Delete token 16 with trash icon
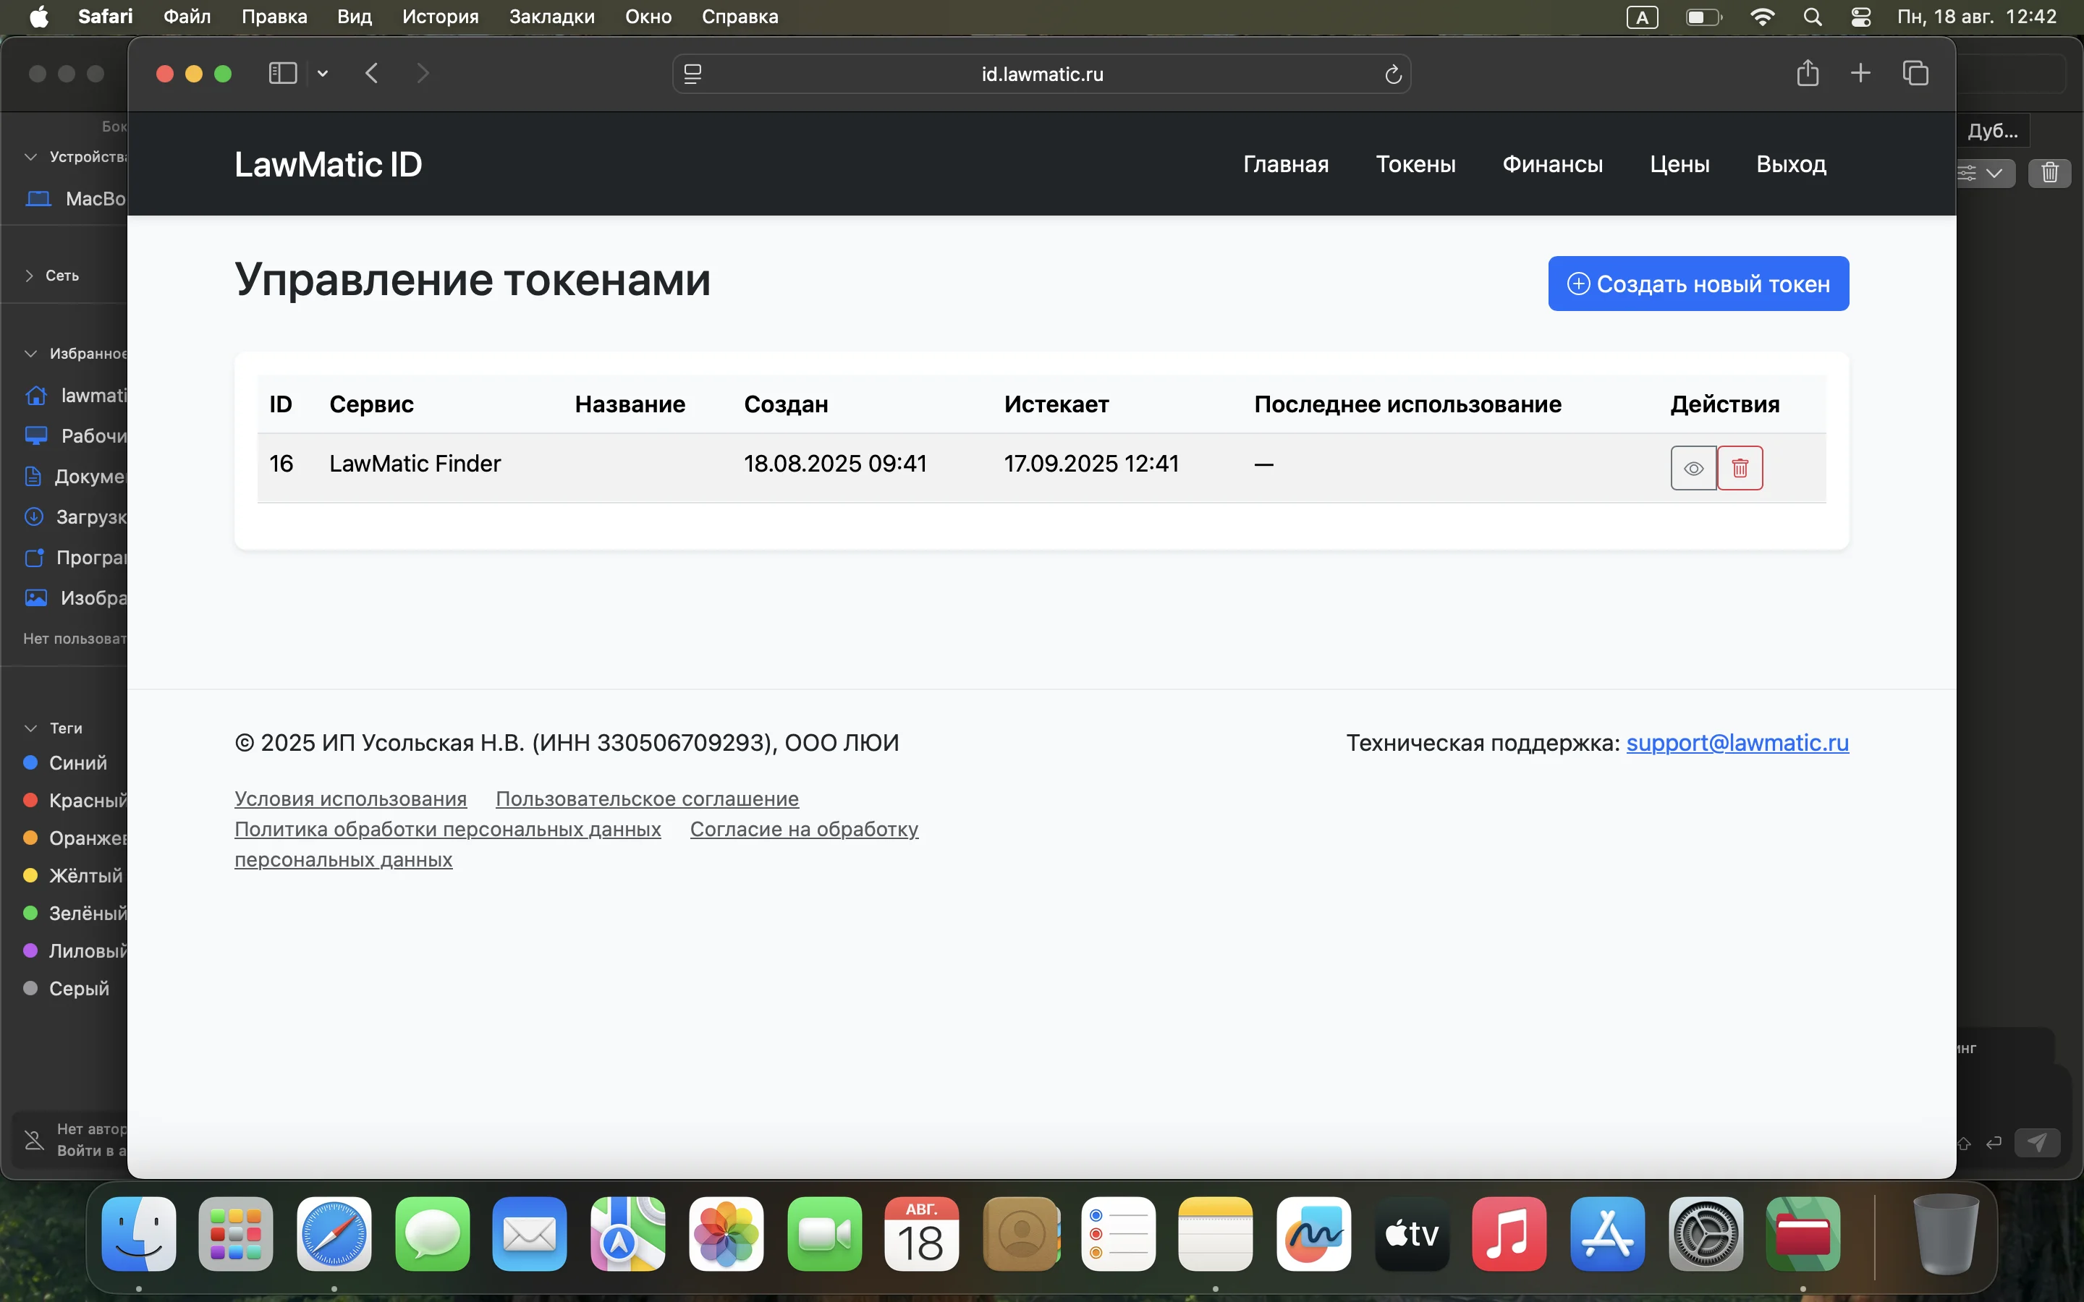This screenshot has width=2084, height=1302. click(x=1740, y=467)
